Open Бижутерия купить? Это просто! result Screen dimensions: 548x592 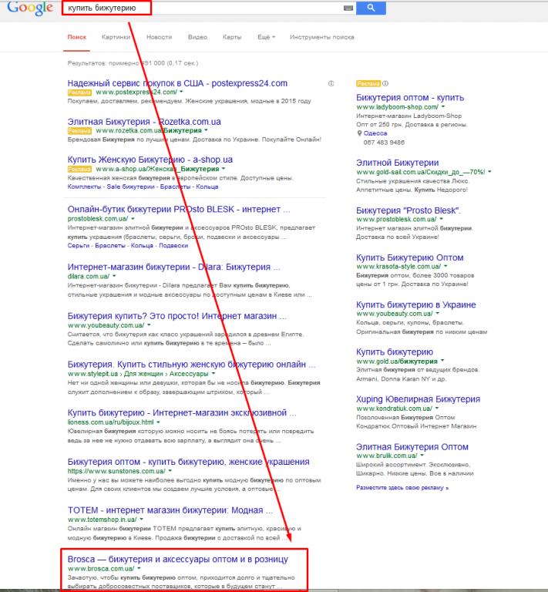177,315
